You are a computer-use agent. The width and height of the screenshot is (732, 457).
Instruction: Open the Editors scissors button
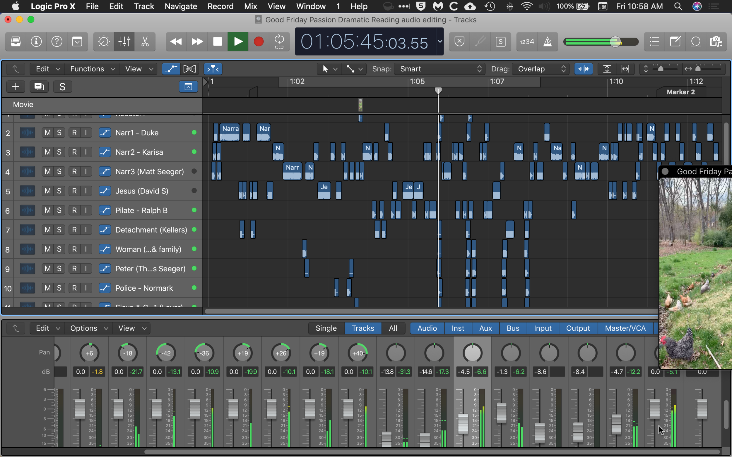[145, 42]
